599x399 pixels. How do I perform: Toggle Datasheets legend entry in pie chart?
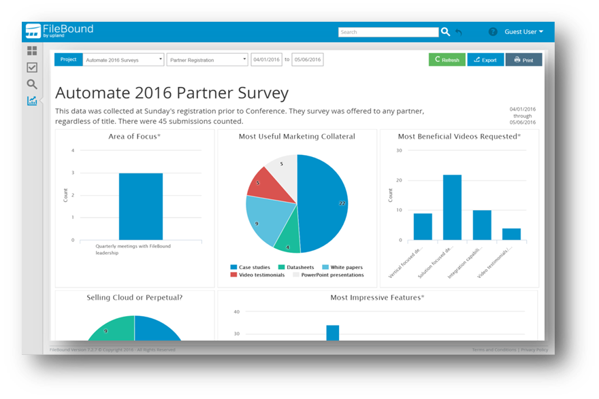tap(299, 267)
